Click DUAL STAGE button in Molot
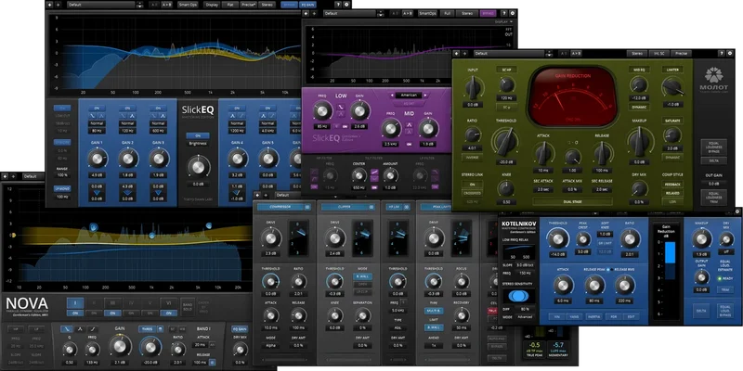The width and height of the screenshot is (743, 371). (x=572, y=201)
